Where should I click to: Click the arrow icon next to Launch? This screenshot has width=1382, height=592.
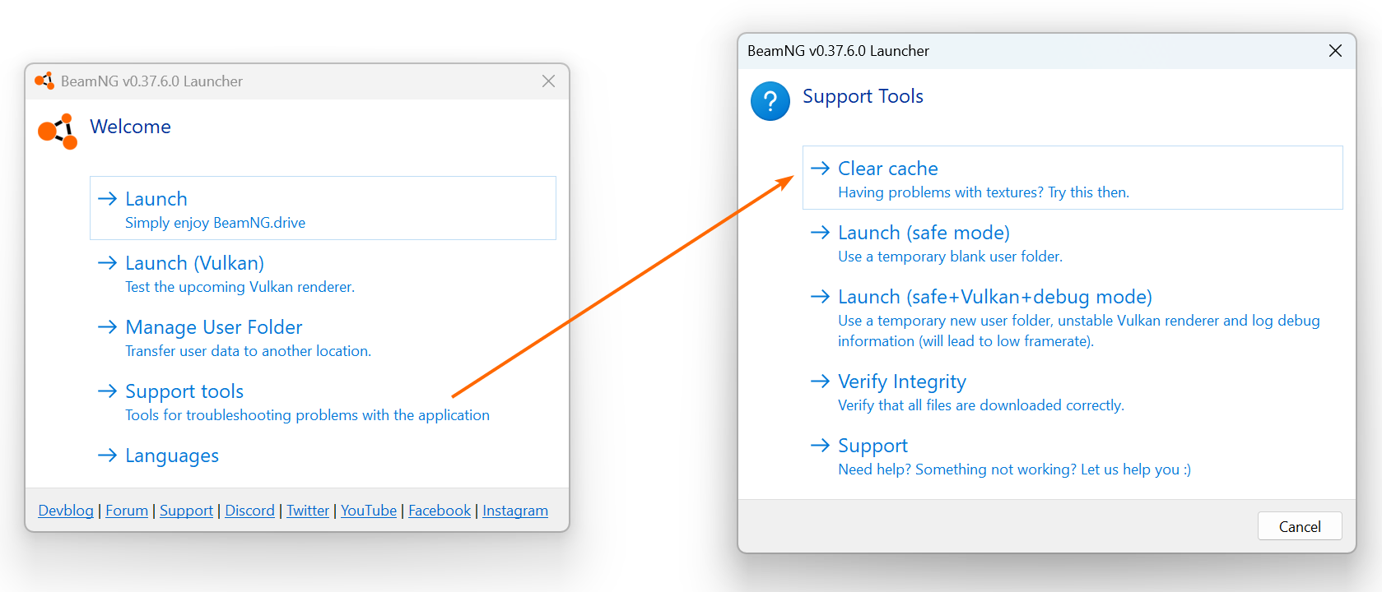(x=108, y=198)
